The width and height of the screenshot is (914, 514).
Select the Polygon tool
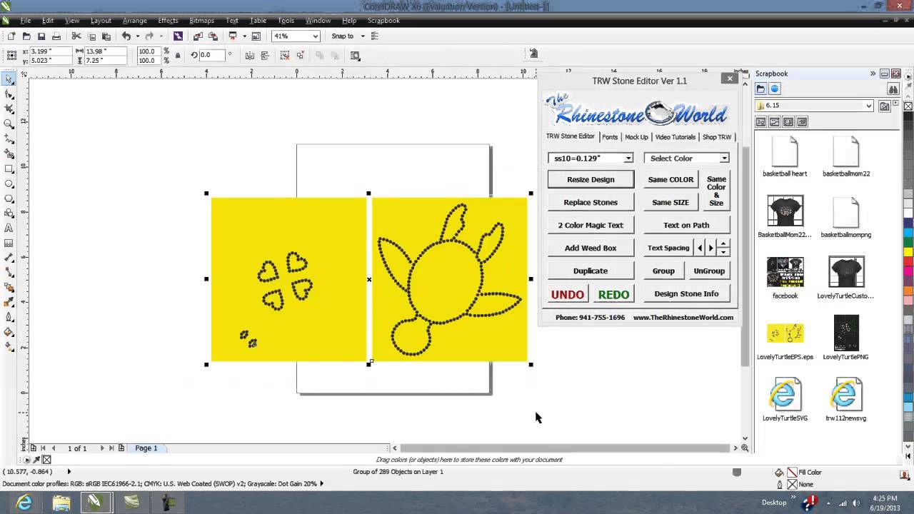click(9, 198)
